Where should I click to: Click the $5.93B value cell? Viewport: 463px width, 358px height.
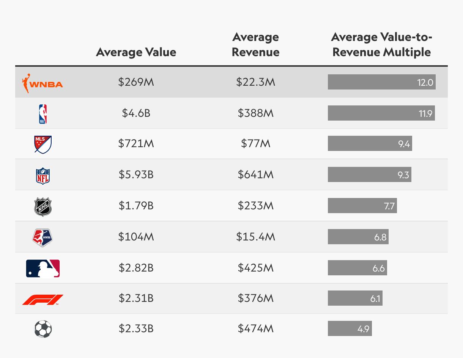point(136,175)
